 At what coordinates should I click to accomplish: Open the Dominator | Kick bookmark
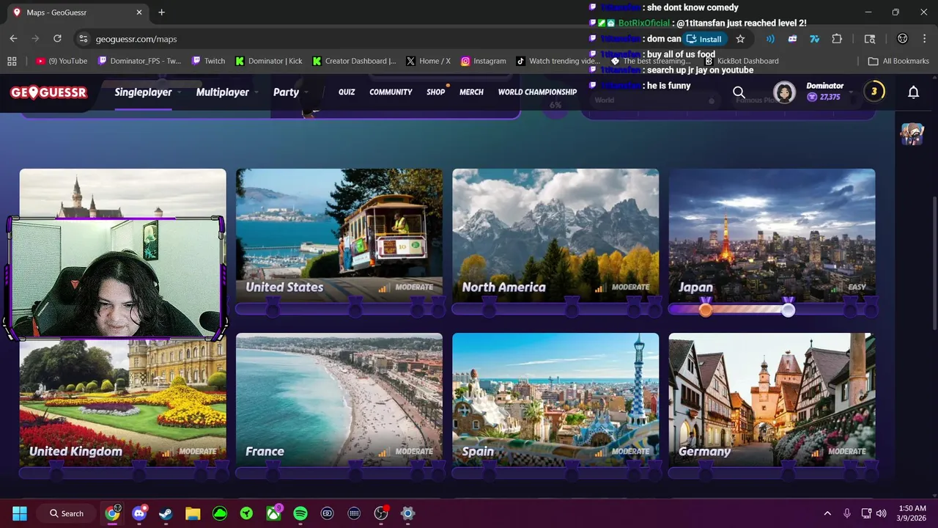[x=268, y=61]
